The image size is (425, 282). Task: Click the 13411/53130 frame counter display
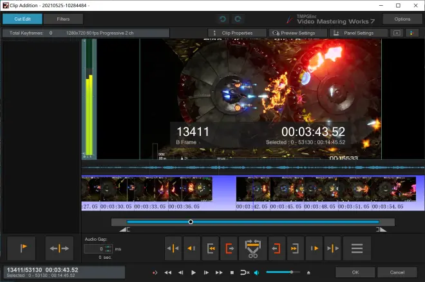(x=64, y=272)
